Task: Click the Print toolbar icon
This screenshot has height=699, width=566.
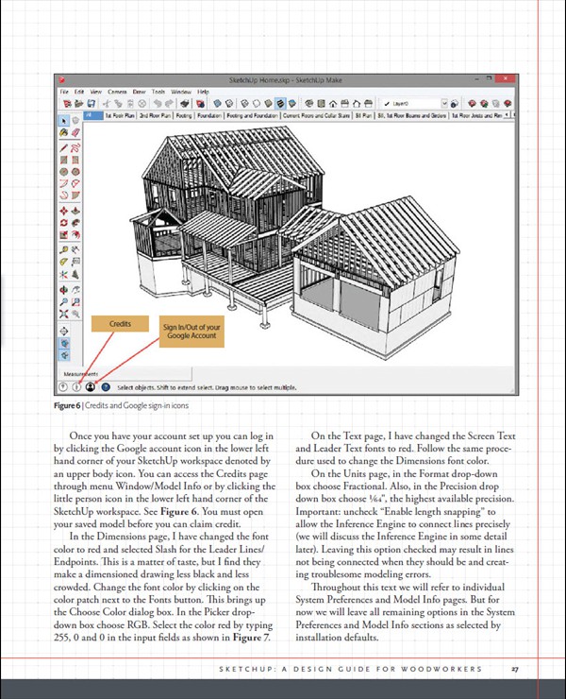Action: pos(184,103)
